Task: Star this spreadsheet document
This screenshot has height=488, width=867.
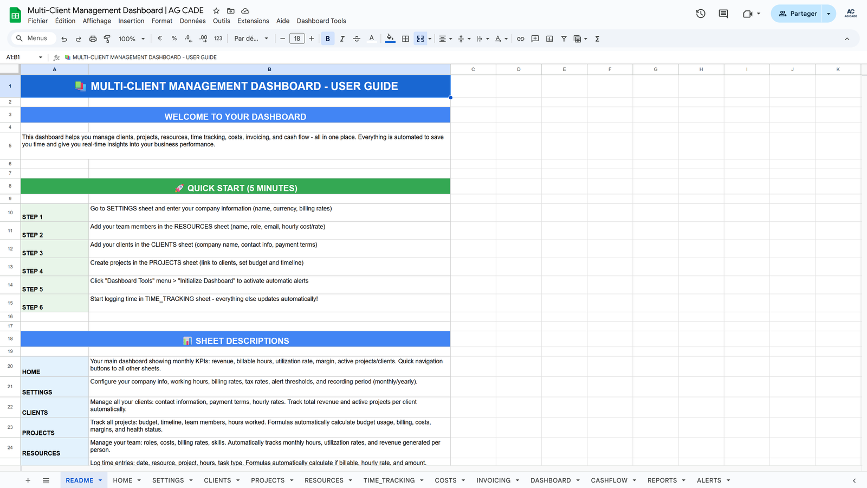Action: (x=216, y=11)
